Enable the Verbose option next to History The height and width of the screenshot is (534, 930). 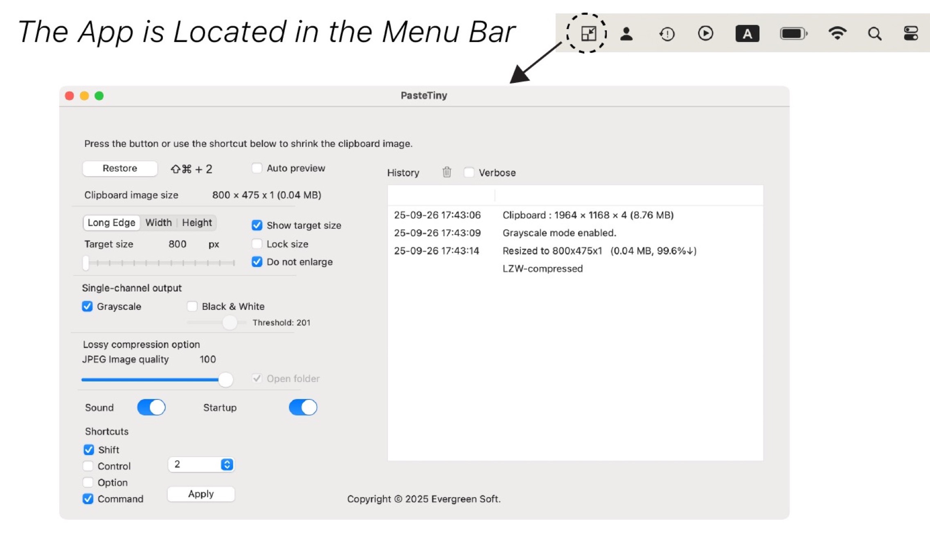pos(468,172)
